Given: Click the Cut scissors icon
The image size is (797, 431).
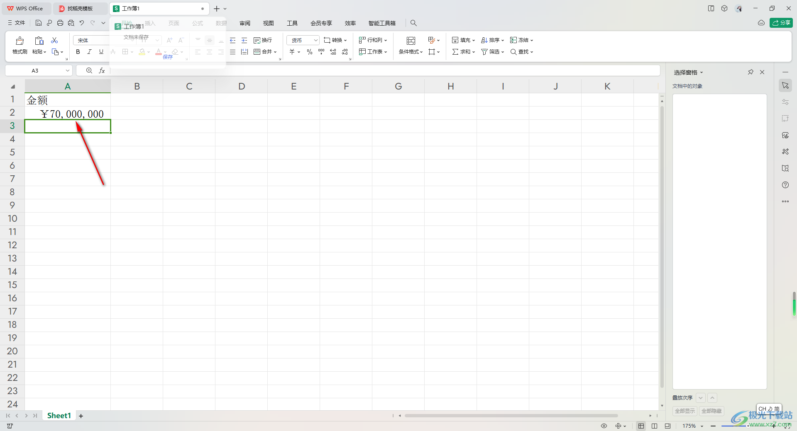Looking at the screenshot, I should (x=54, y=40).
